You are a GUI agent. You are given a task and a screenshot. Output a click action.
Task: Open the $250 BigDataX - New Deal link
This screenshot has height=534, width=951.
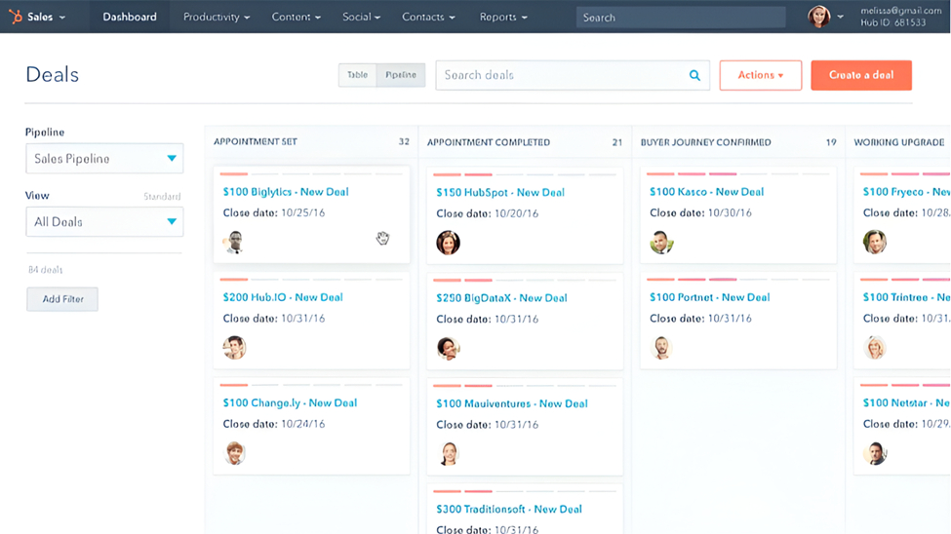(501, 297)
